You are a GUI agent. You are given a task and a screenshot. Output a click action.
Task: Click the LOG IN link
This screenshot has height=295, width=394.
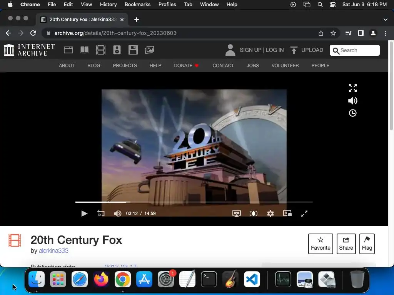tap(275, 50)
